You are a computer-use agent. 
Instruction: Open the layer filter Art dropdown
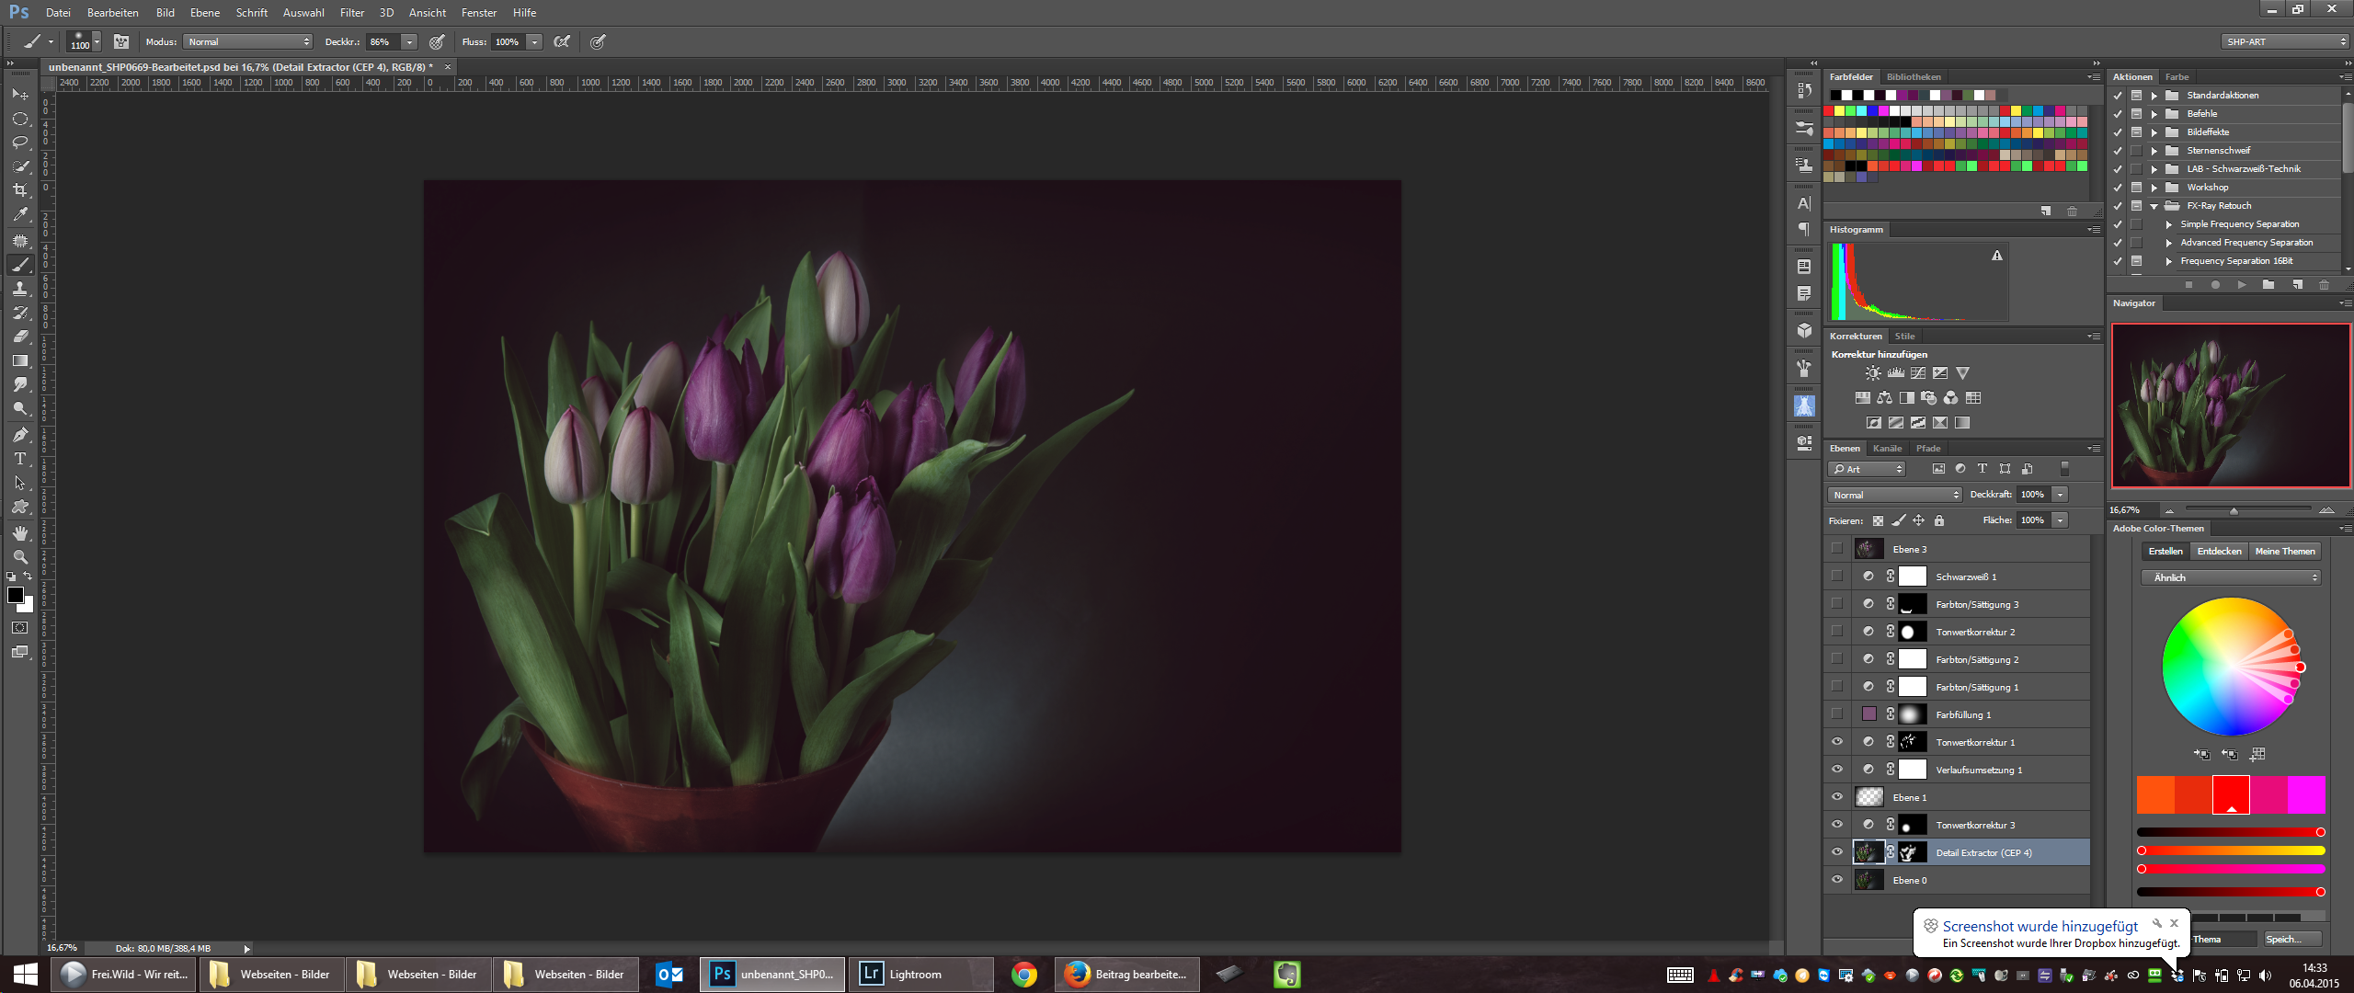tap(1867, 469)
